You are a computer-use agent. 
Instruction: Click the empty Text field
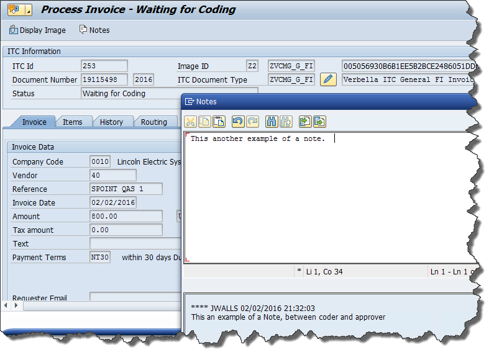135,243
